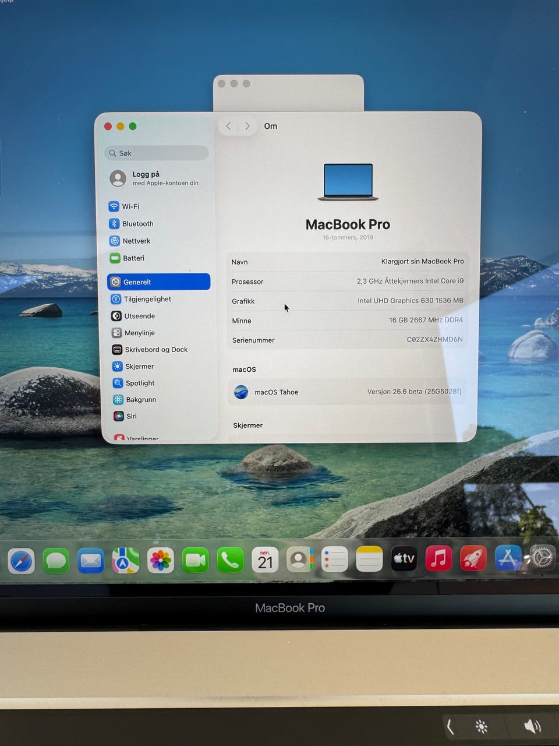Open Contacts from the Dock

300,560
